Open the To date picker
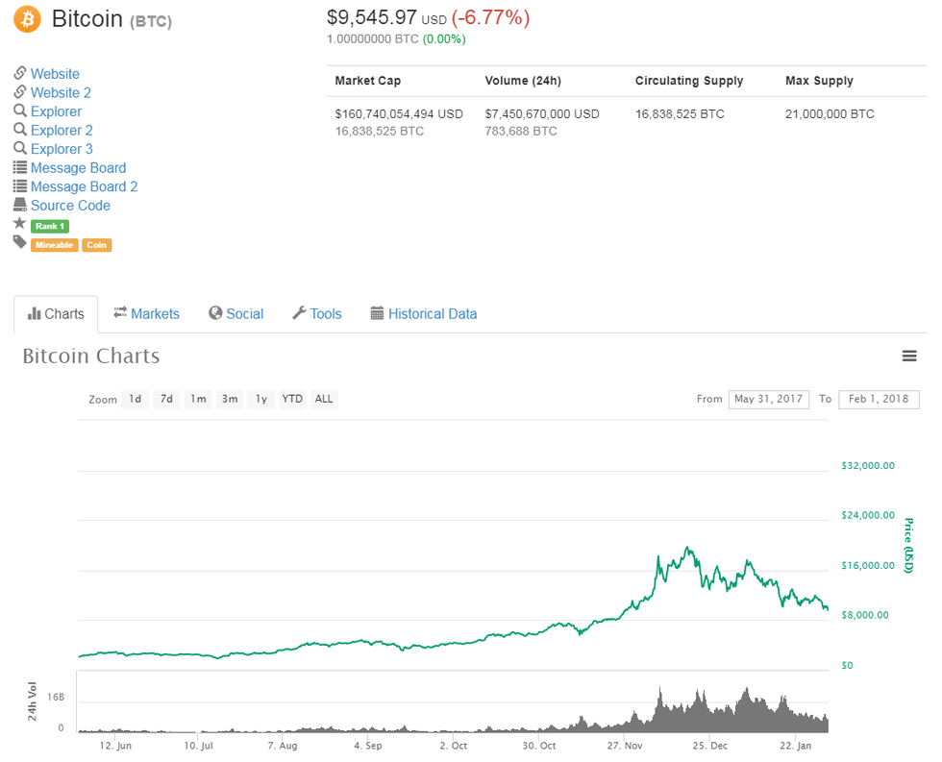The width and height of the screenshot is (942, 762). tap(879, 399)
